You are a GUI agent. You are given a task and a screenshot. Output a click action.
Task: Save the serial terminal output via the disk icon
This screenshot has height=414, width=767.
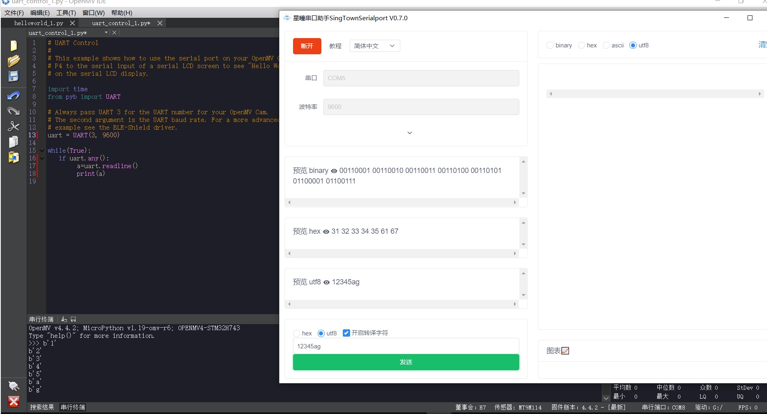pos(73,319)
